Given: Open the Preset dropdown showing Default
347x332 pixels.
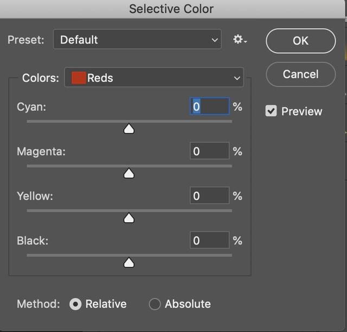Looking at the screenshot, I should coord(137,40).
